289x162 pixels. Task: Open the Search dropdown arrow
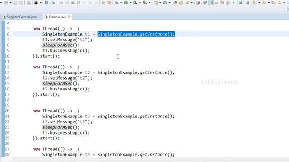[x=192, y=3]
